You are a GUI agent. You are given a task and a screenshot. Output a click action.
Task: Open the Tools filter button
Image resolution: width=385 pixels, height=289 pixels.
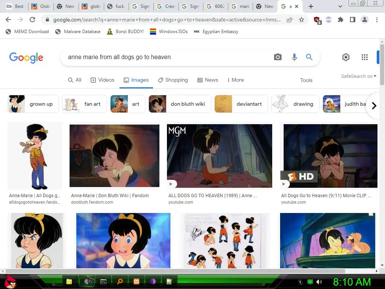coord(306,80)
